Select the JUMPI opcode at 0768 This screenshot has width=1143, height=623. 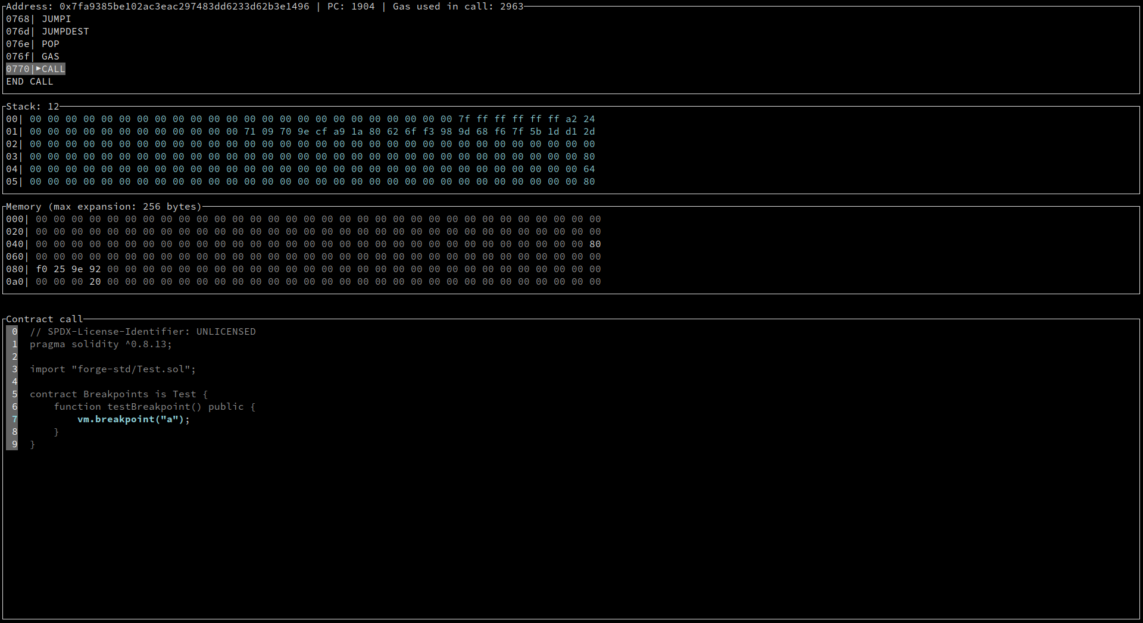point(56,19)
